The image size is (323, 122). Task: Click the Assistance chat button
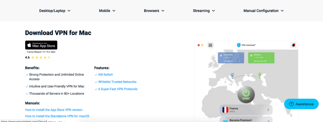[x=301, y=104]
